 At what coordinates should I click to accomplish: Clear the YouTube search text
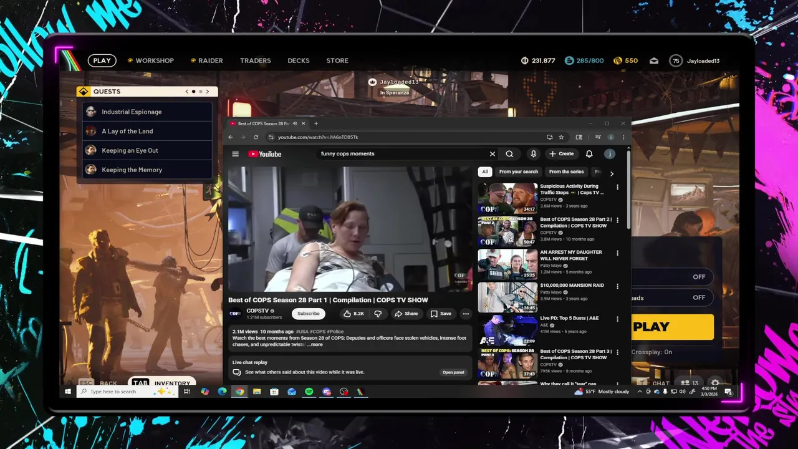click(492, 154)
